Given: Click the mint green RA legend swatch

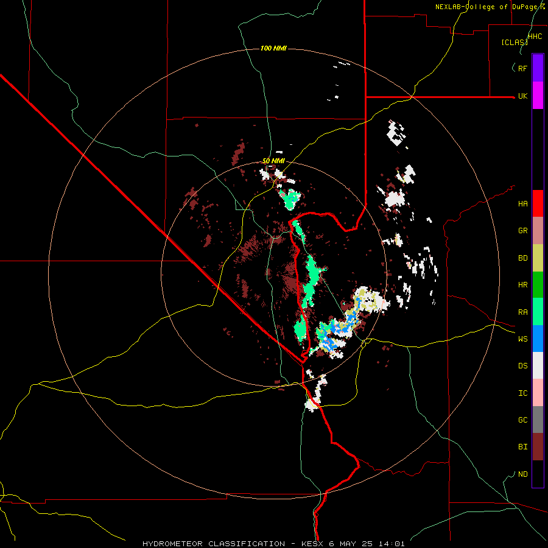Looking at the screenshot, I should pyautogui.click(x=538, y=312).
